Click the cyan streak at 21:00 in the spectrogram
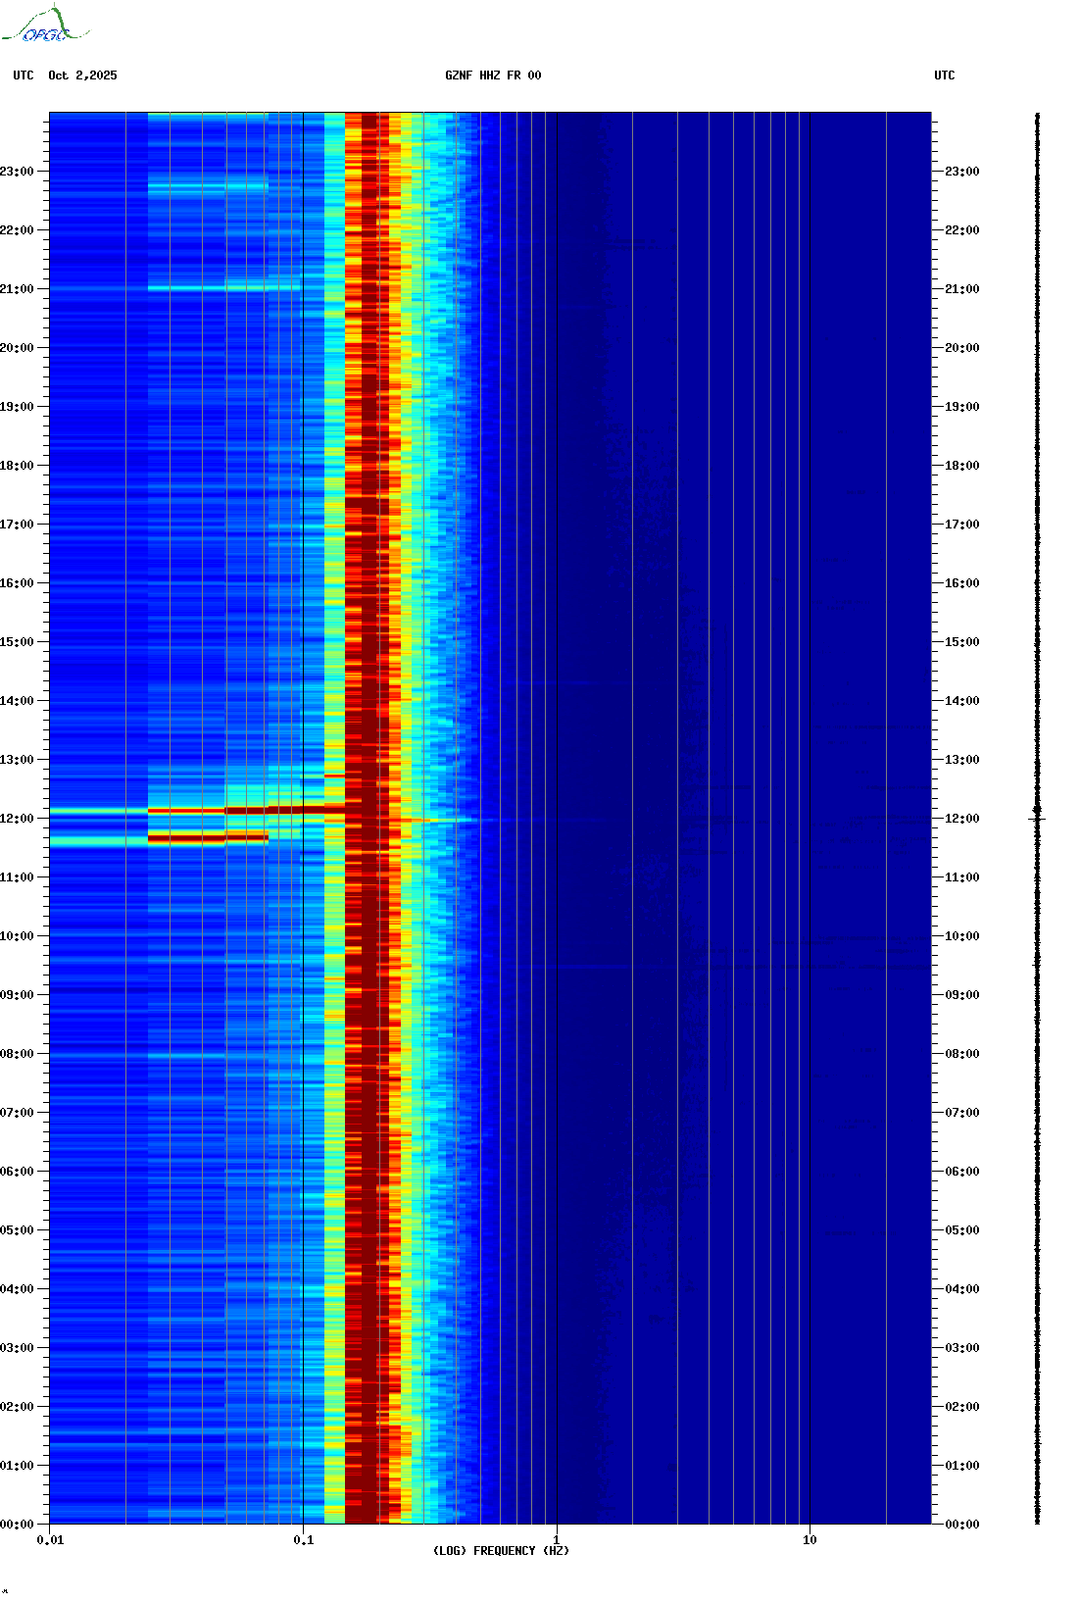 coord(223,288)
